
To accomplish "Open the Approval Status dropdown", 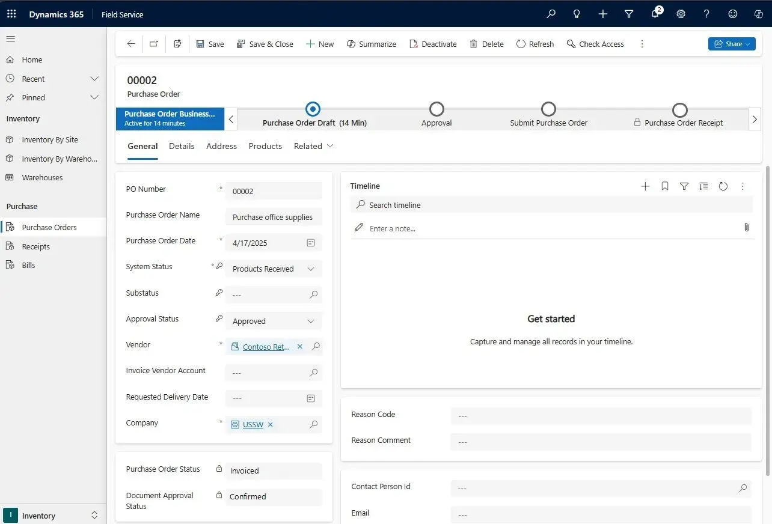I will [311, 321].
